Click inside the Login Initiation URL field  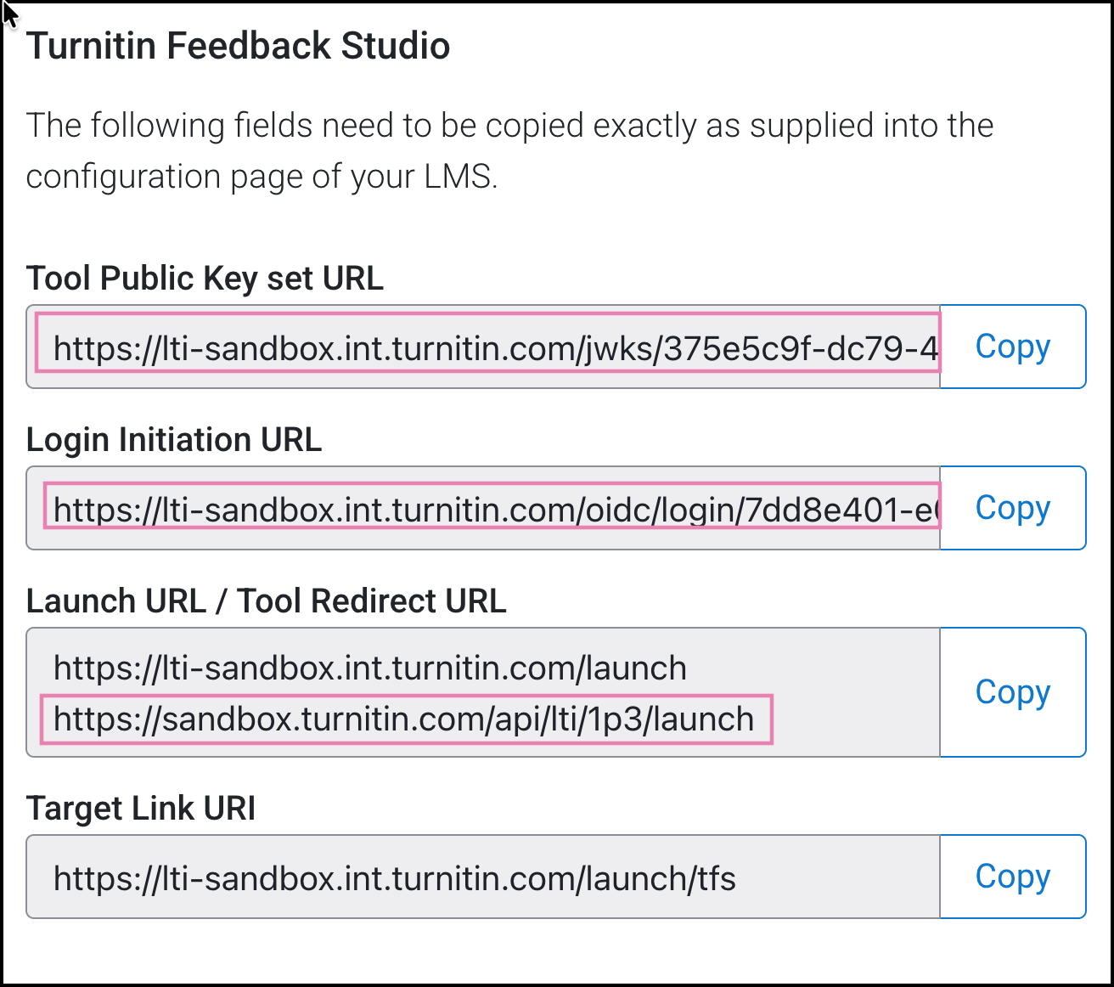[x=484, y=508]
